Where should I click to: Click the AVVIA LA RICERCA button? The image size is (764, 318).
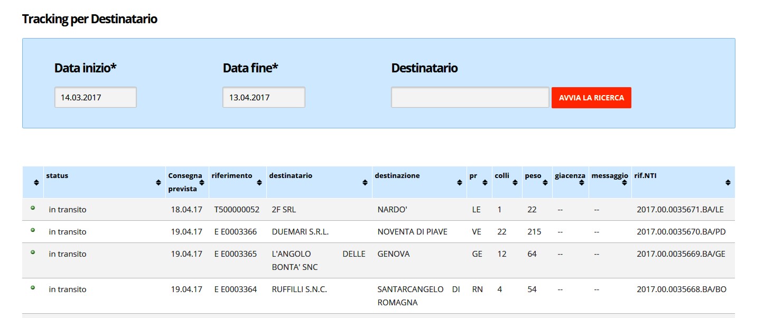(591, 98)
